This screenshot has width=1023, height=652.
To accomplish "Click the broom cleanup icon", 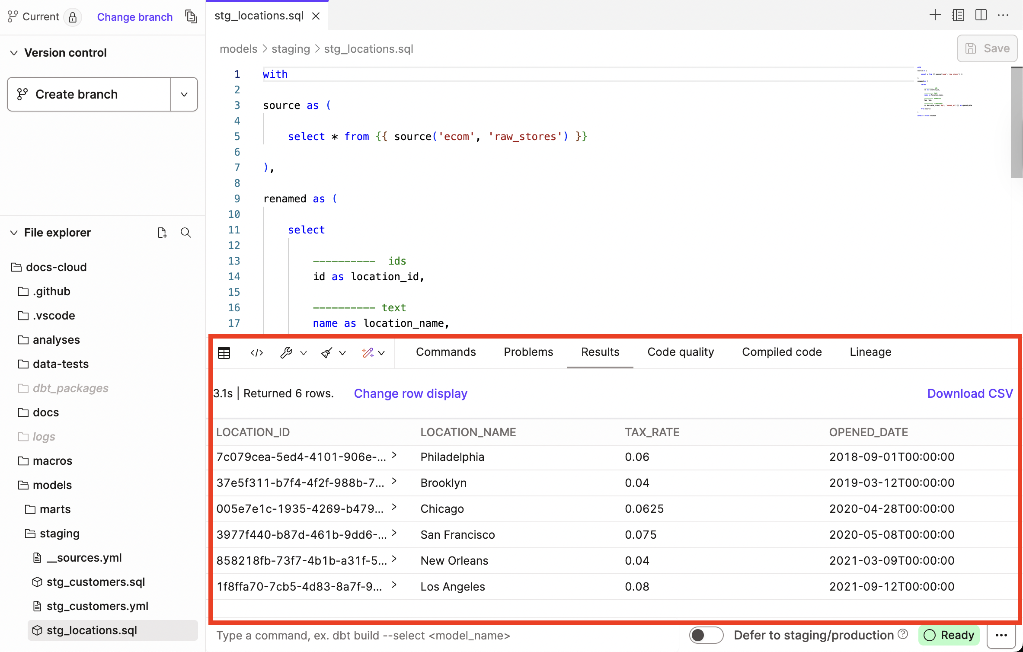I will click(x=326, y=353).
